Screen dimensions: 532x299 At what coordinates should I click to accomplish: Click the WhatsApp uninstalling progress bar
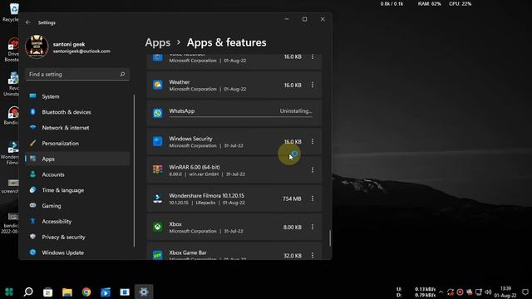pos(241,117)
